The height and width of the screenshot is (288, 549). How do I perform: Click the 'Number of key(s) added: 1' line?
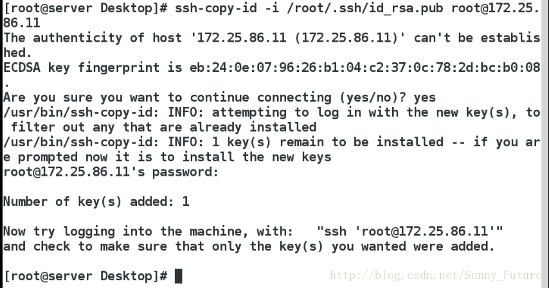pos(96,201)
